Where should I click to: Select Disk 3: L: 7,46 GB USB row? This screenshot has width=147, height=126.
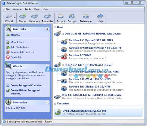92,96
